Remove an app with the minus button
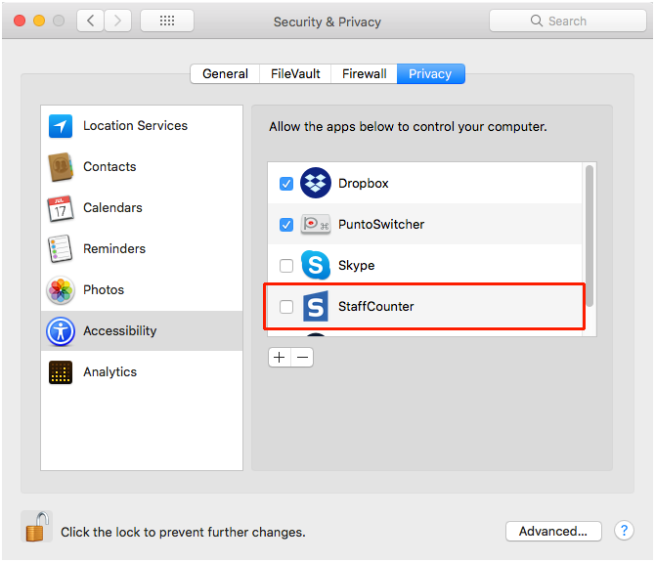 [x=302, y=358]
